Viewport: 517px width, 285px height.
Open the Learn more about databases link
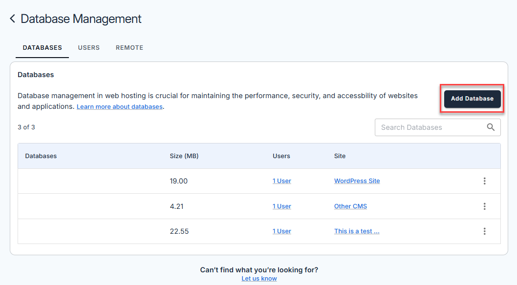point(119,106)
